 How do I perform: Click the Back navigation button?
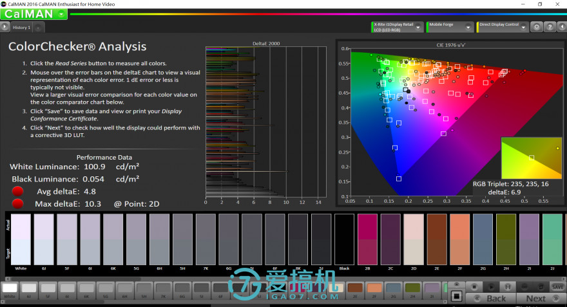point(495,298)
